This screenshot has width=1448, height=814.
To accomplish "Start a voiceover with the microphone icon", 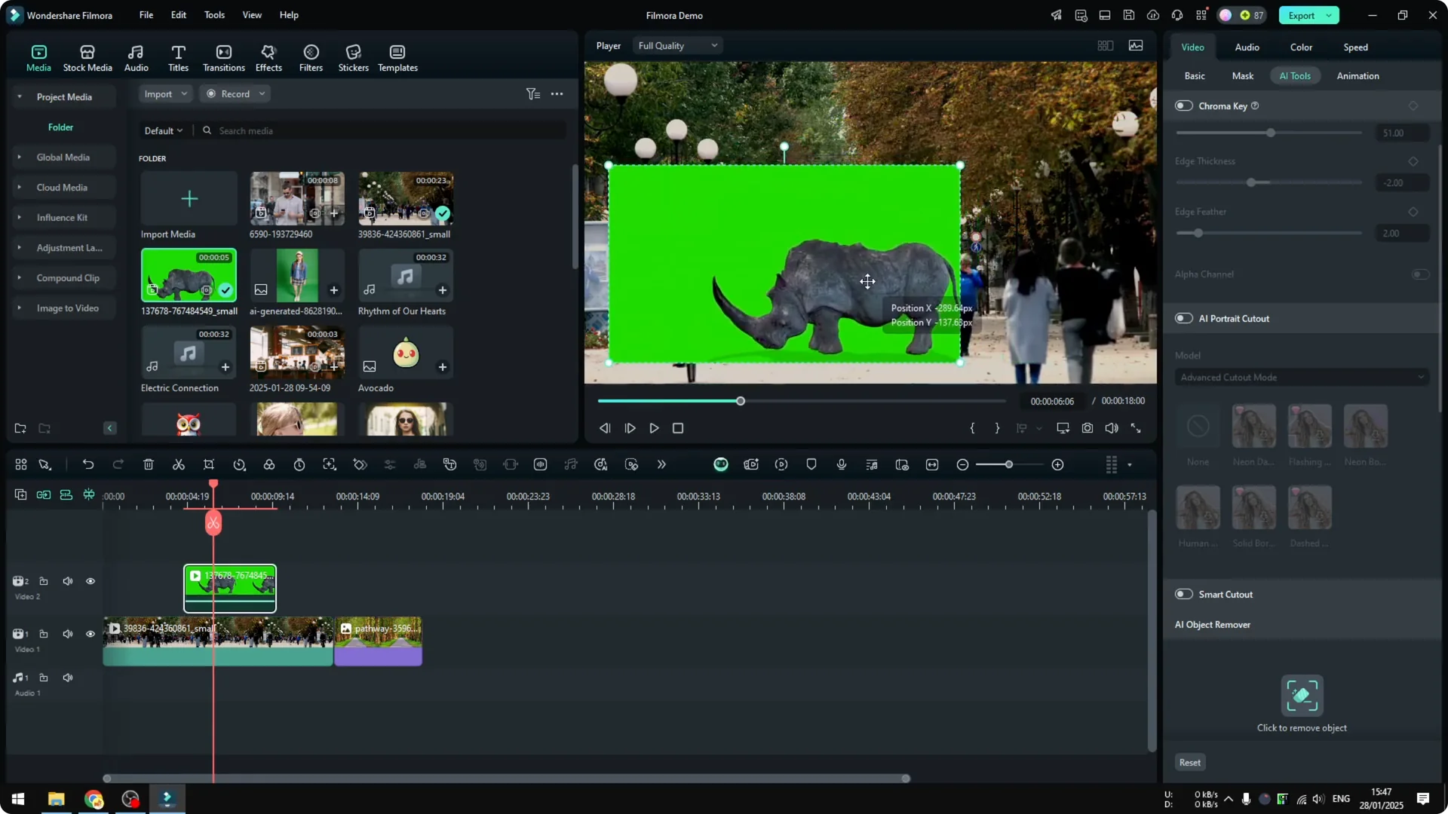I will click(841, 464).
